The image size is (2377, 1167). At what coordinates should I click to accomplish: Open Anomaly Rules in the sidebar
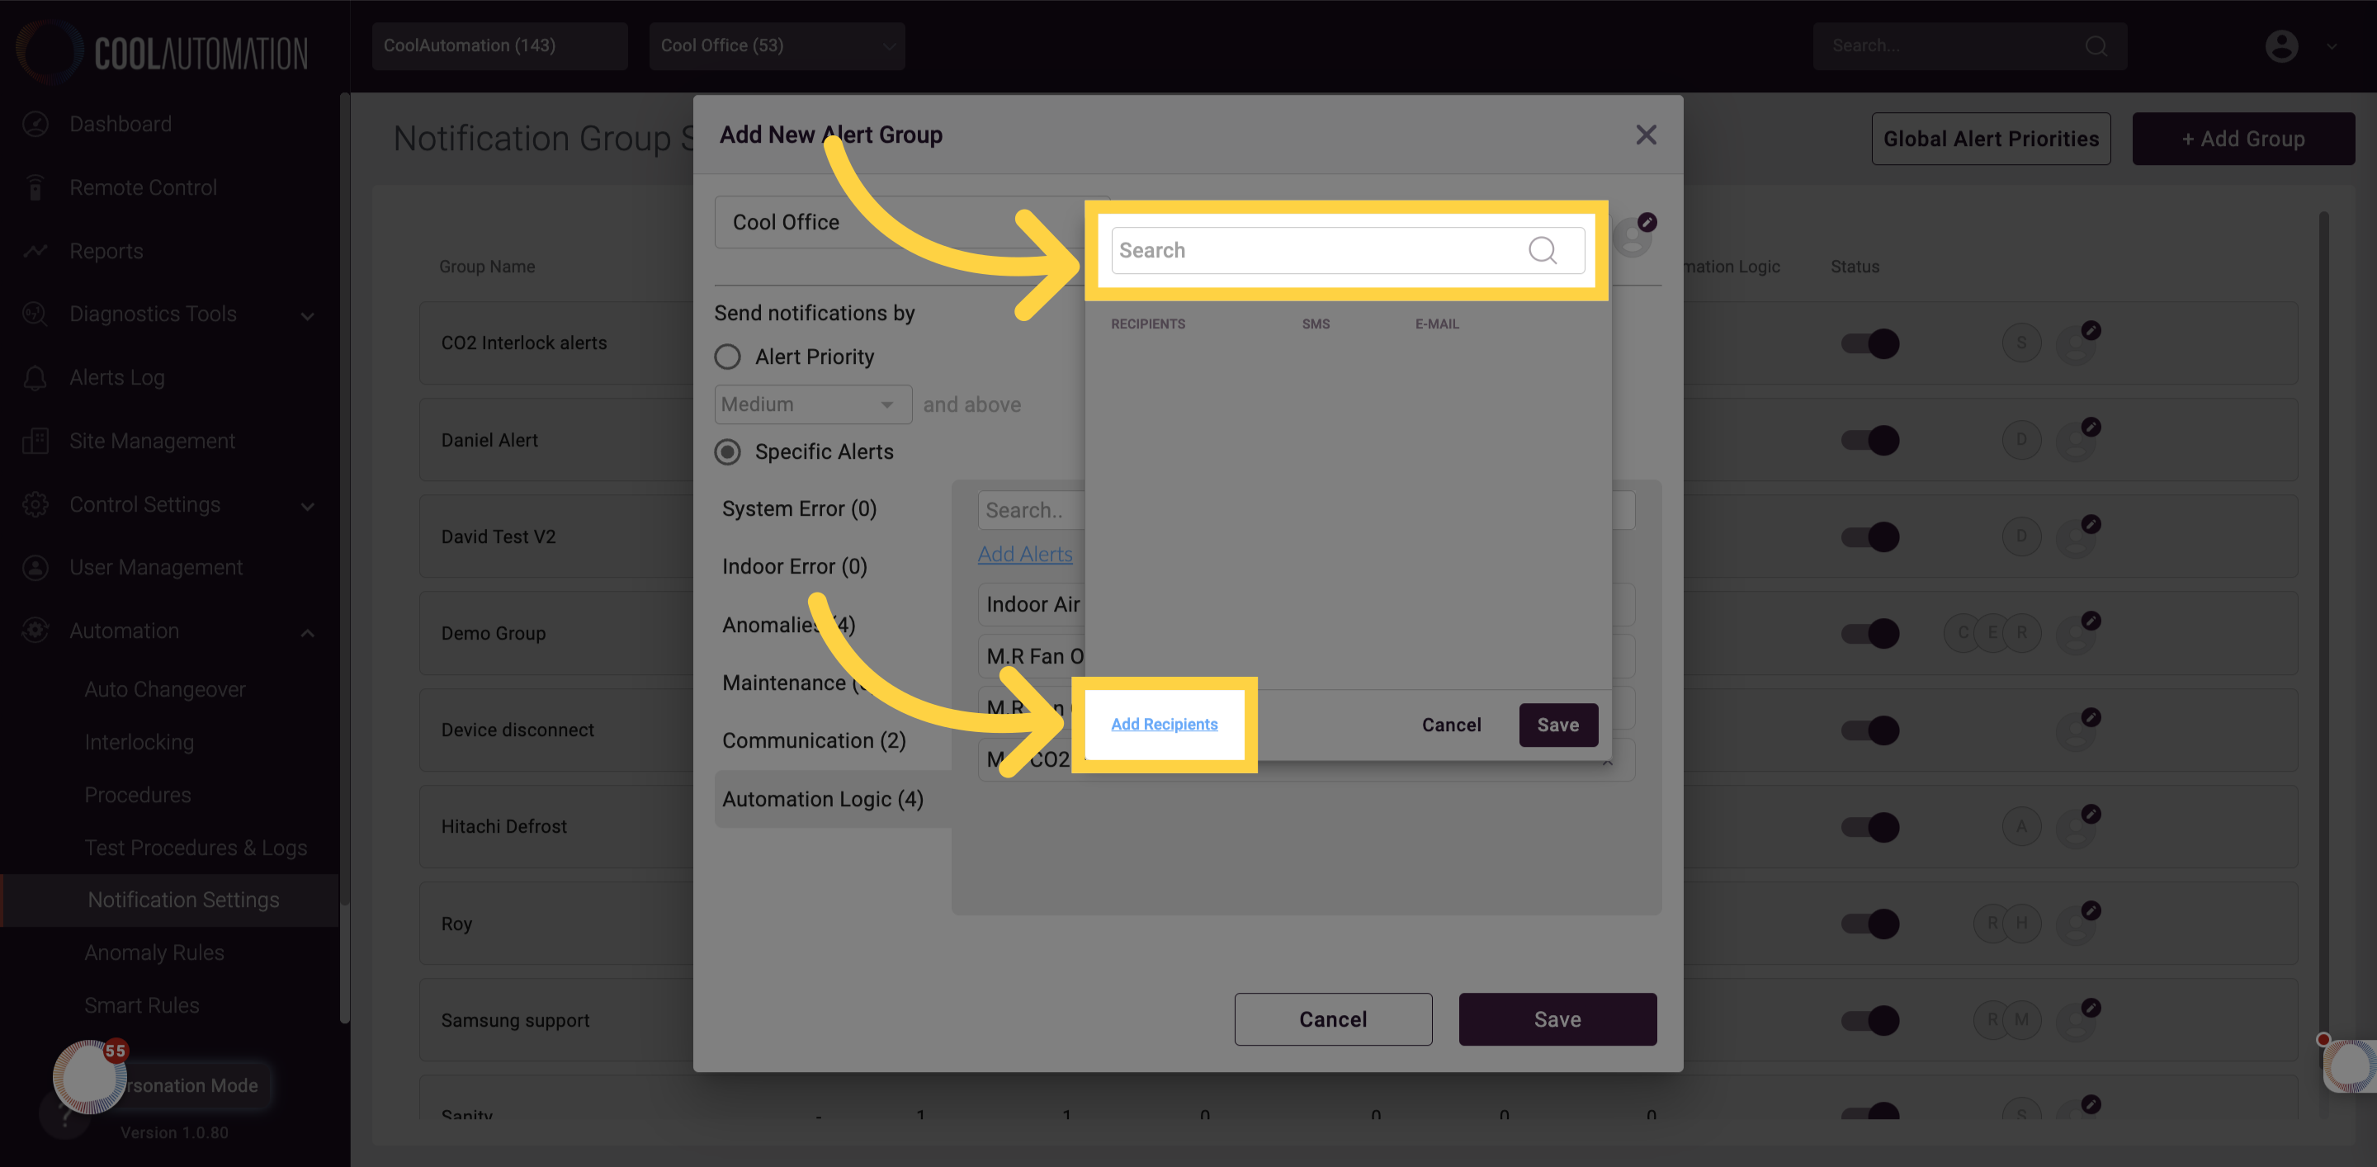(x=154, y=952)
